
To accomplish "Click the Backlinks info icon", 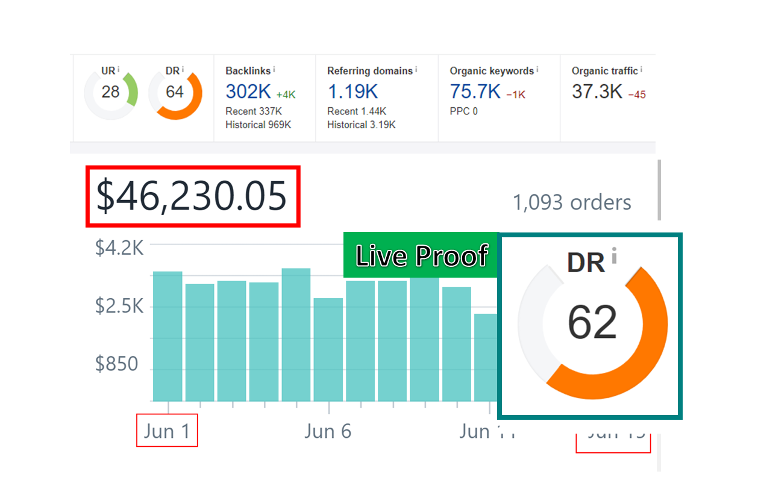I will coord(273,70).
